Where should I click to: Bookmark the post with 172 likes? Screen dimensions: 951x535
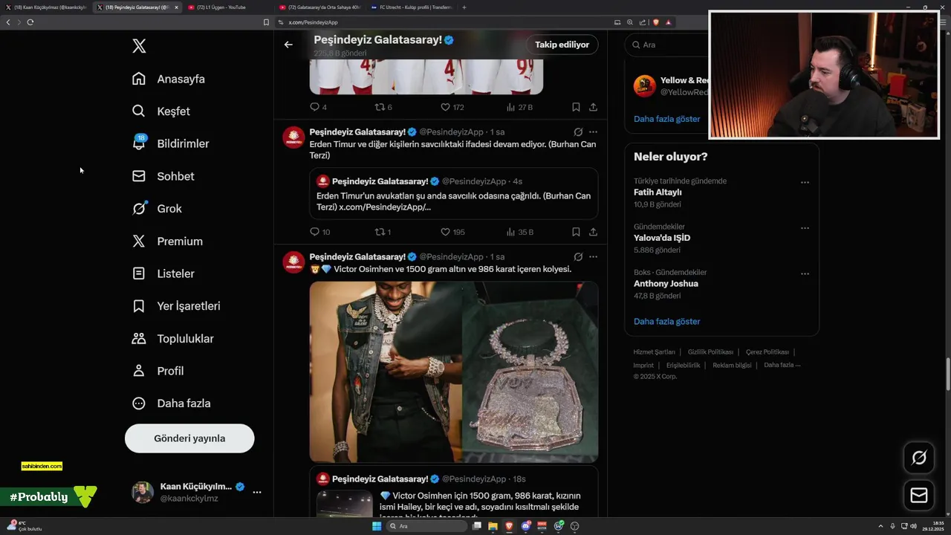coord(576,107)
